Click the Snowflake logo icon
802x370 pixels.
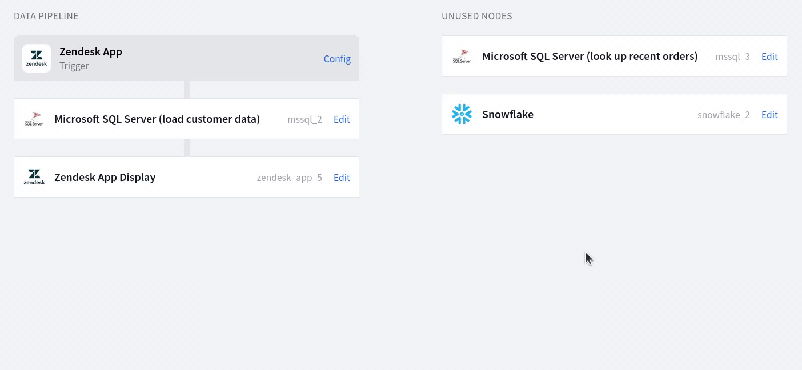[462, 114]
